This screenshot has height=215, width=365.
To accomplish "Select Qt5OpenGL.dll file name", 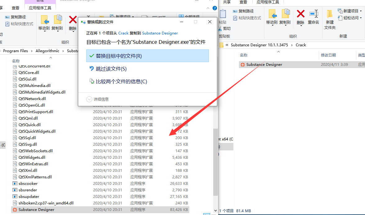I will (x=32, y=105).
